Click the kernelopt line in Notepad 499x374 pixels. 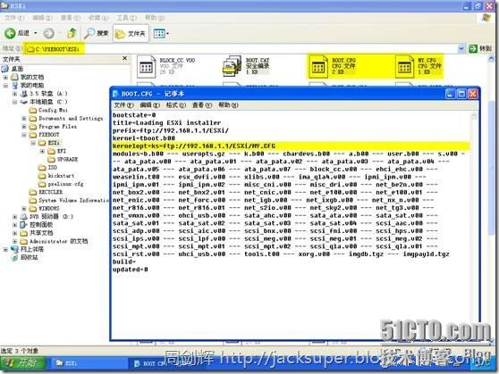[x=194, y=146]
